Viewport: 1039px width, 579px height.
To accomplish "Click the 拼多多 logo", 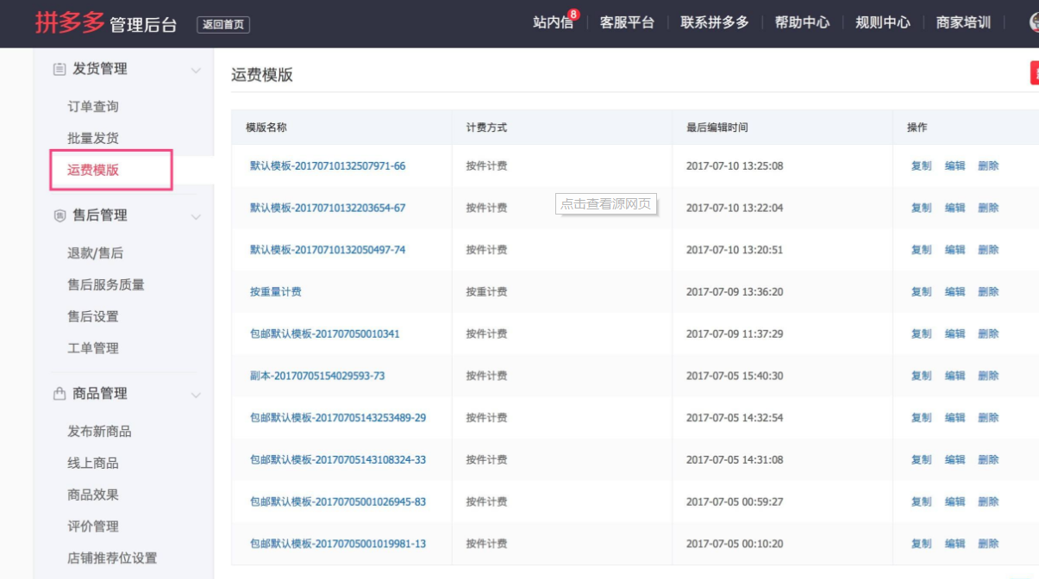I will 70,22.
